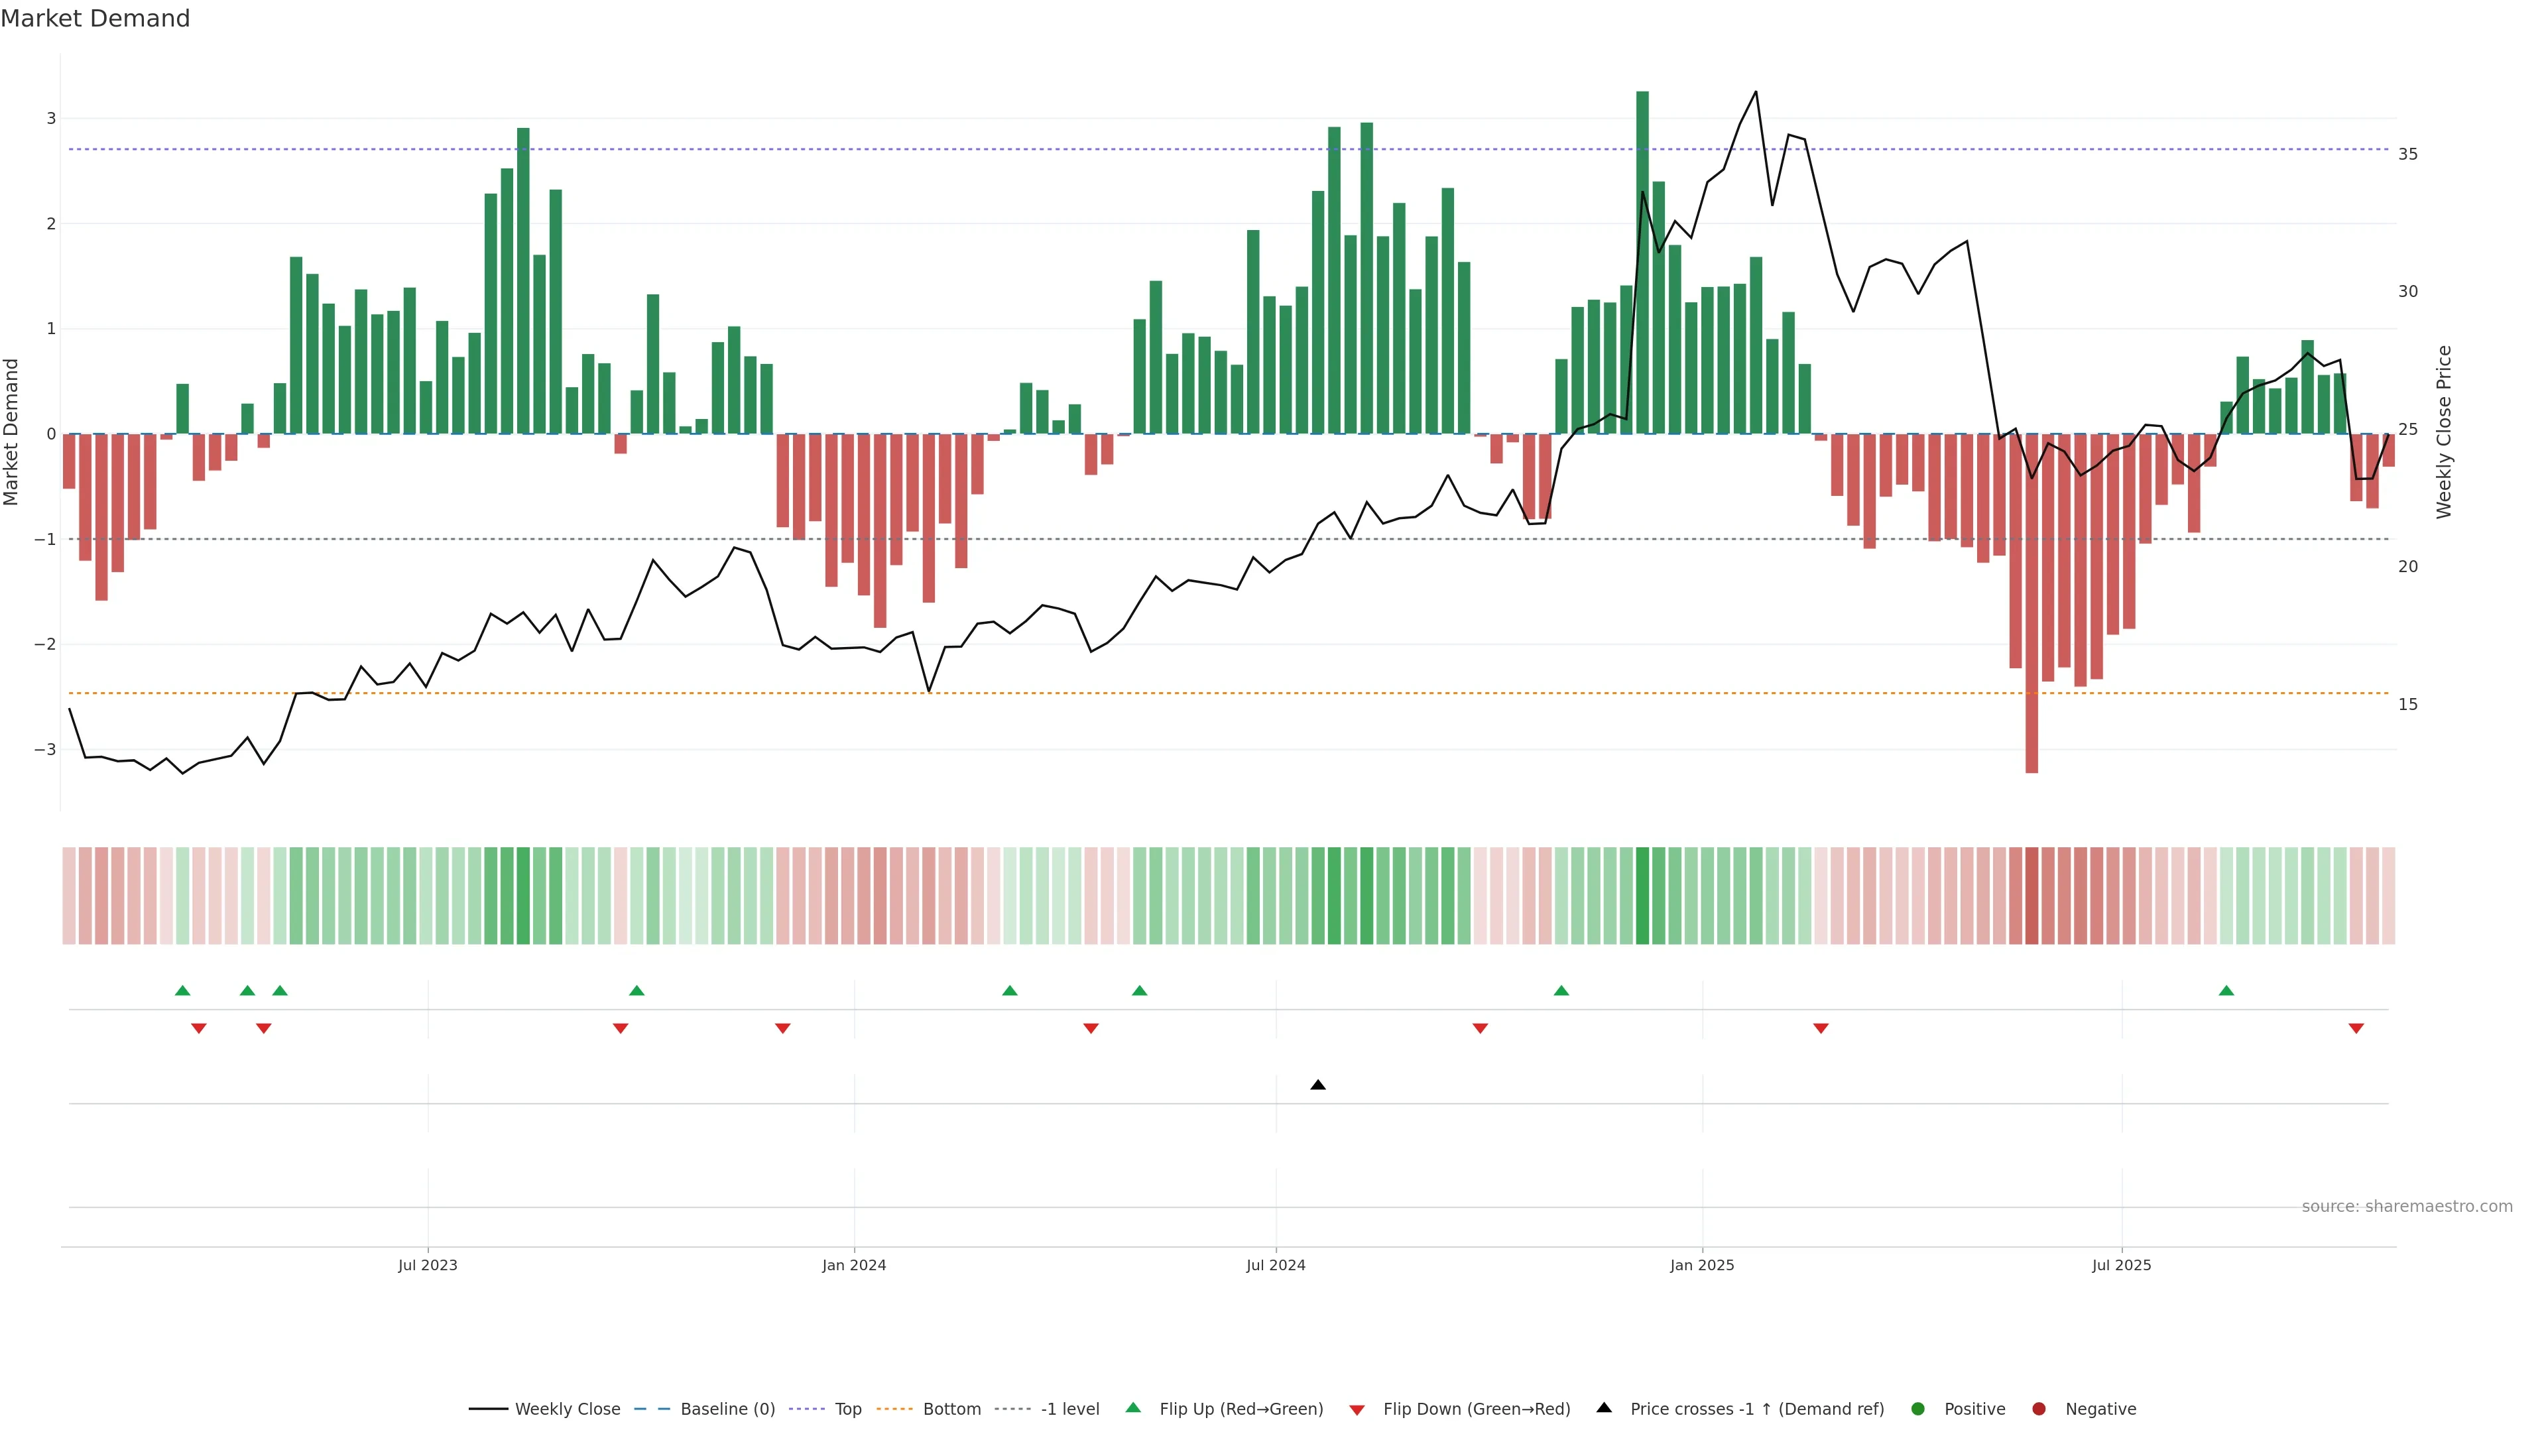Toggle the Top dotted line legend entry
This screenshot has width=2546, height=1432.
(847, 1409)
